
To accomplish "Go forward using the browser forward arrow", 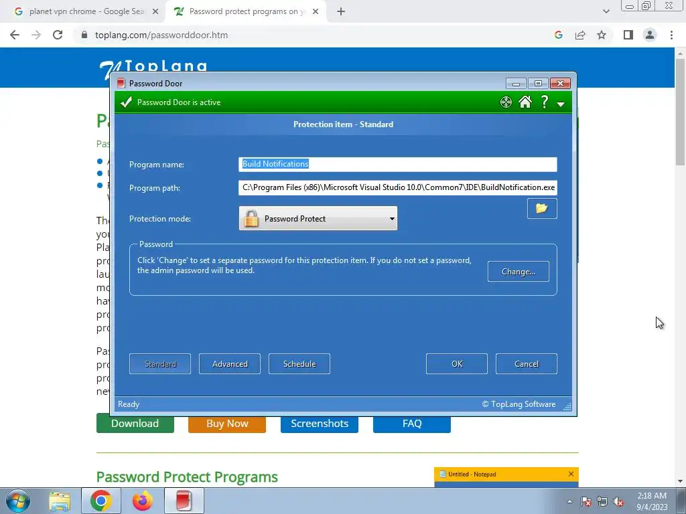I will click(36, 35).
